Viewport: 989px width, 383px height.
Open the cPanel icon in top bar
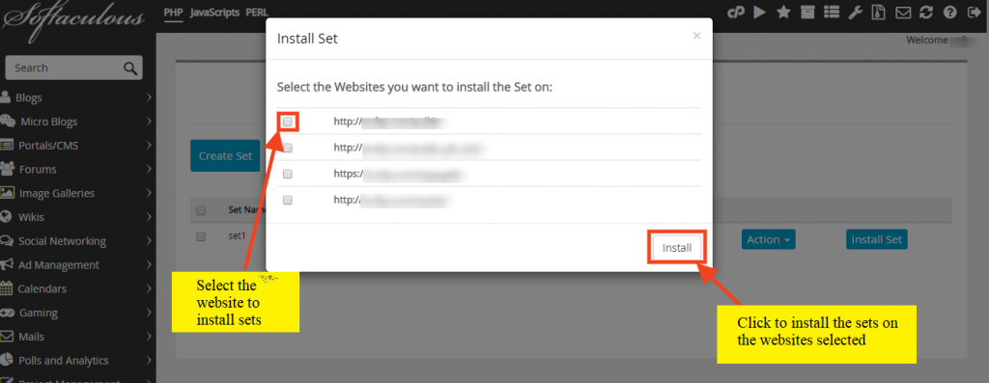(735, 12)
